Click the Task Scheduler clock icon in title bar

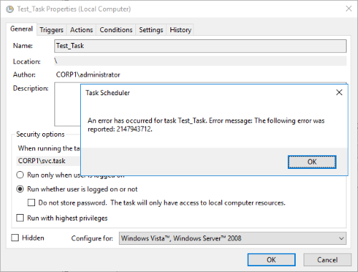click(10, 9)
